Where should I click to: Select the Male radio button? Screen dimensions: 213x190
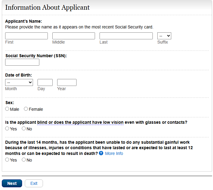[x=7, y=109]
